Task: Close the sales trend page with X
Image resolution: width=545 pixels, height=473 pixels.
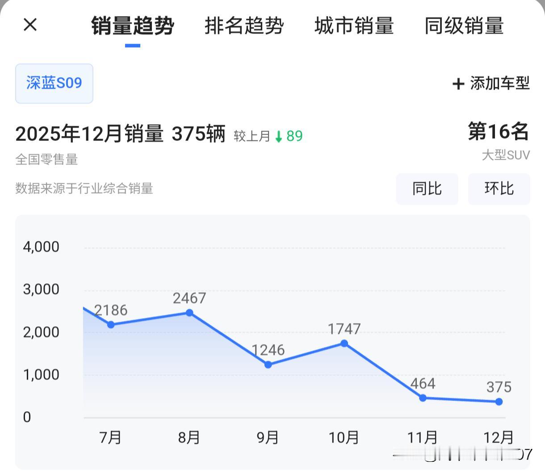Action: coord(30,25)
